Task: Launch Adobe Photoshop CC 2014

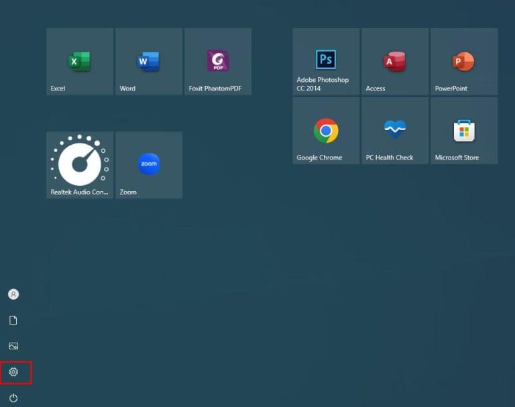Action: 326,60
